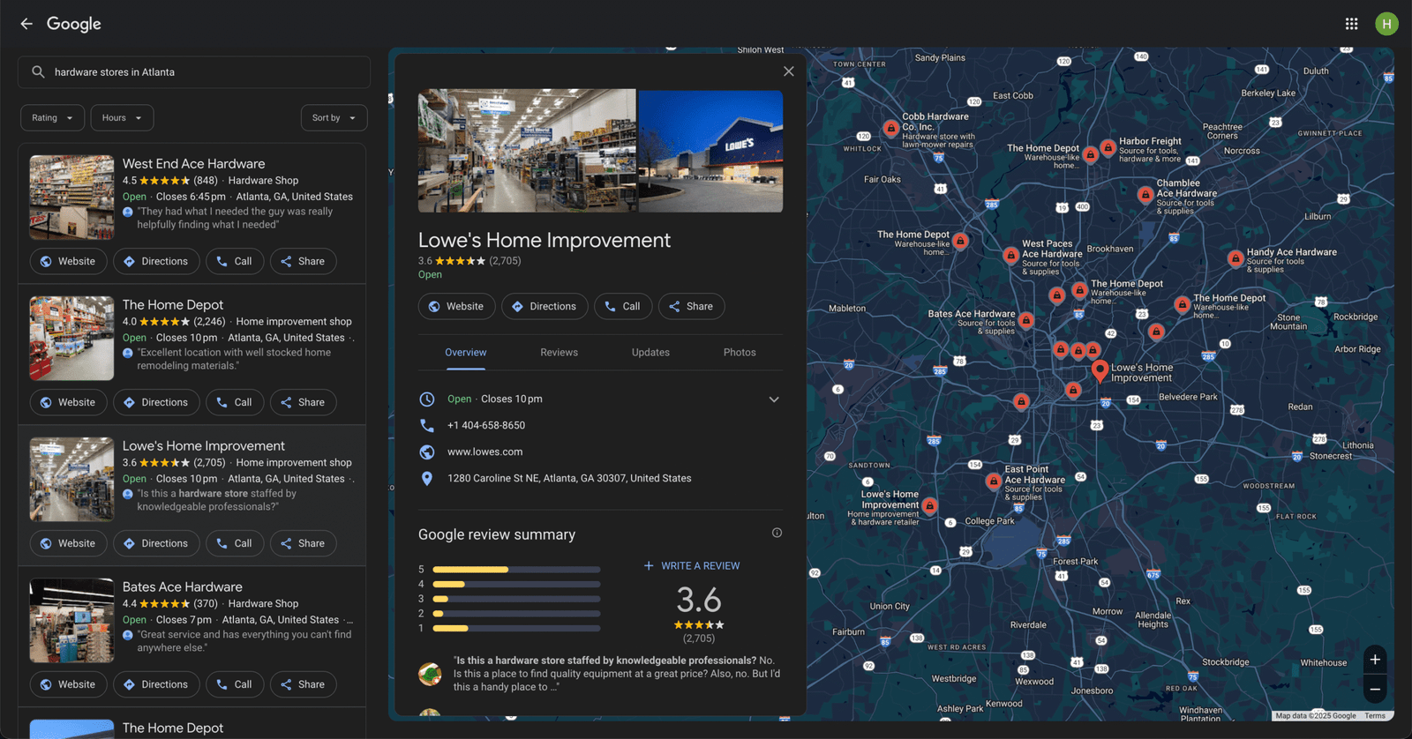This screenshot has width=1412, height=739.
Task: Select the Lowe's Home Improvement map pin
Action: (x=1100, y=370)
